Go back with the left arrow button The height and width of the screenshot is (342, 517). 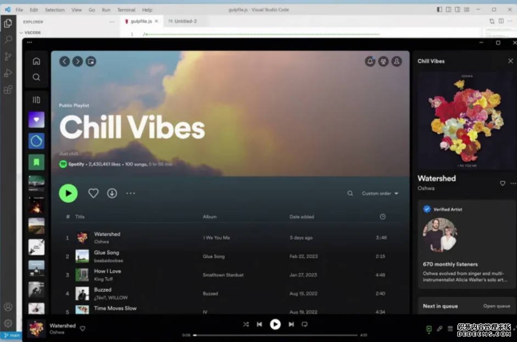(x=65, y=61)
